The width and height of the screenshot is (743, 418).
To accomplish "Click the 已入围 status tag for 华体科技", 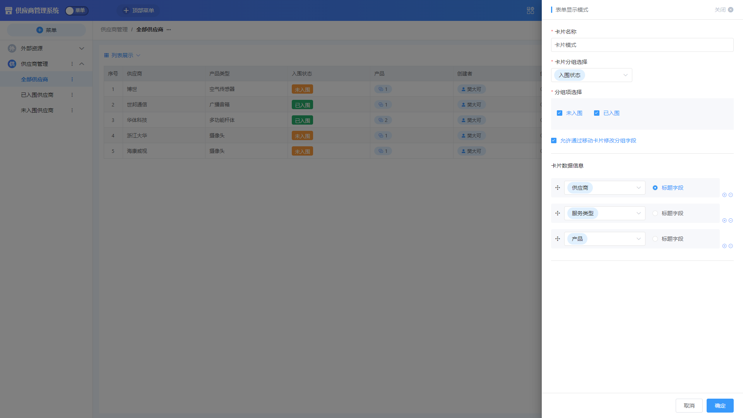I will point(302,120).
